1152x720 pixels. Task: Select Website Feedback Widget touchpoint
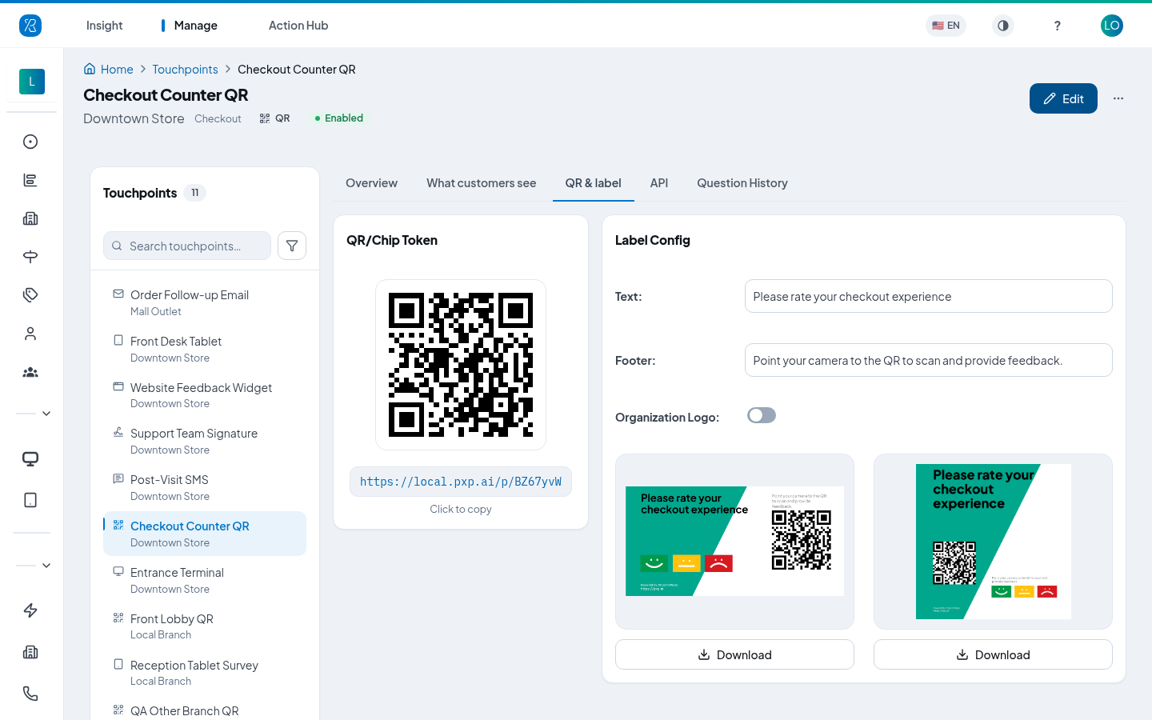205,395
